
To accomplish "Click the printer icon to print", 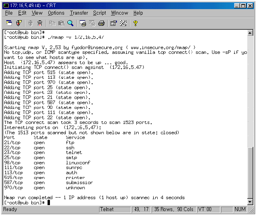I will click(x=101, y=23).
